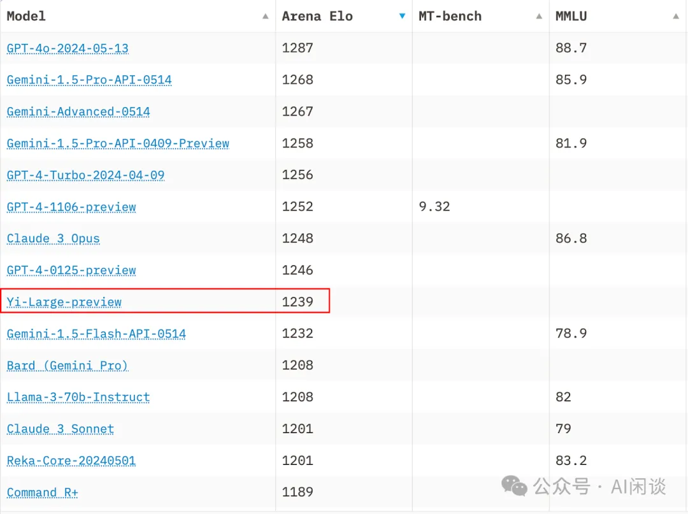Open GPT-4-Turbo-2024-04-09 link
The height and width of the screenshot is (514, 688).
[x=85, y=175]
